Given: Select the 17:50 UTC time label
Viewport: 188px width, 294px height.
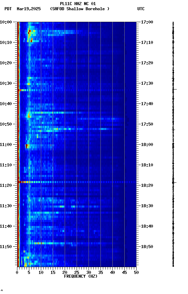Looking at the screenshot, I should click(x=147, y=124).
